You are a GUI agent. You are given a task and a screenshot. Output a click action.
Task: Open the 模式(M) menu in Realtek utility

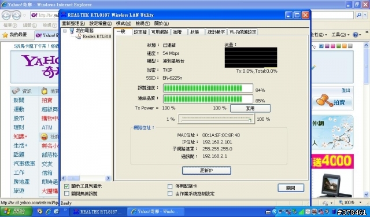tap(123, 23)
